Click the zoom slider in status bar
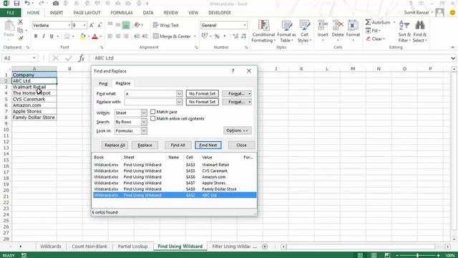 417,255
